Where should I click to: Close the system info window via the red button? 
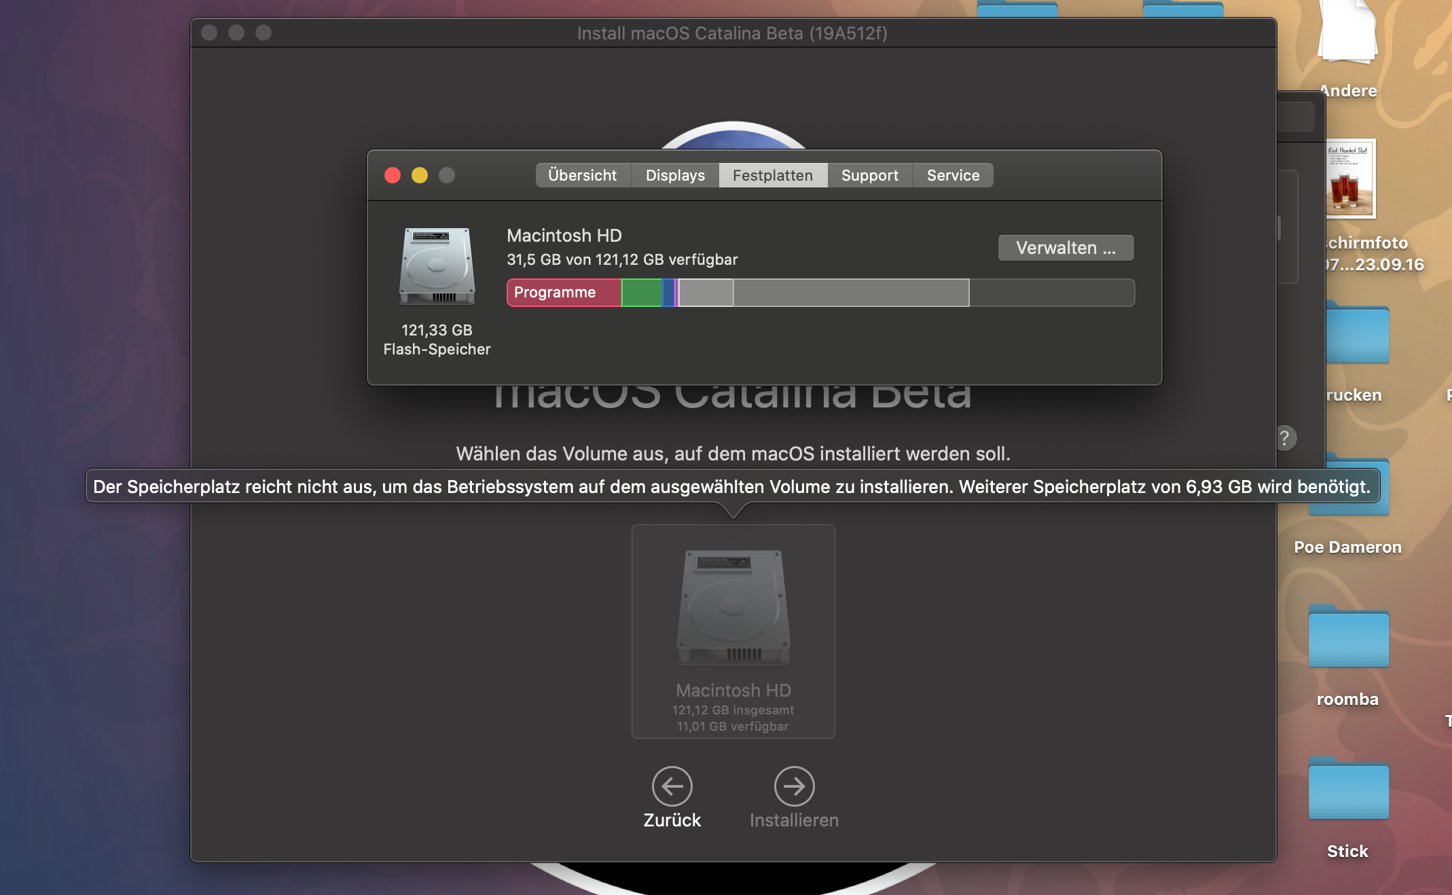pyautogui.click(x=393, y=175)
